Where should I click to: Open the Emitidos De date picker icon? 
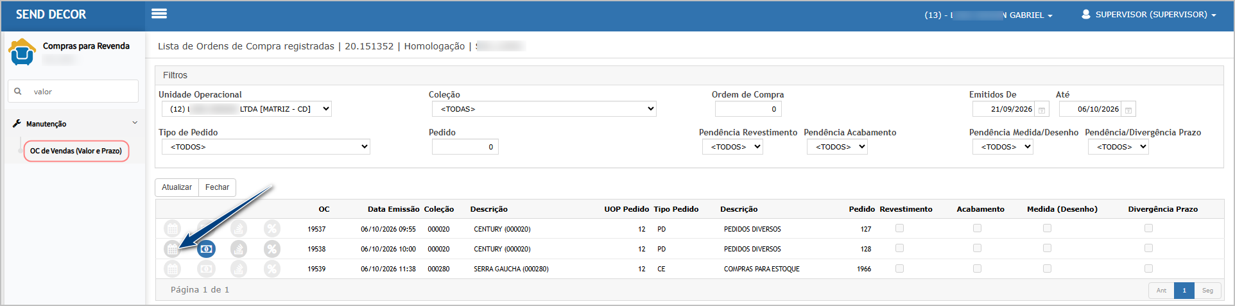tap(1042, 110)
